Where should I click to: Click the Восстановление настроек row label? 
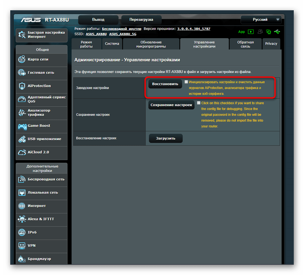click(96, 138)
